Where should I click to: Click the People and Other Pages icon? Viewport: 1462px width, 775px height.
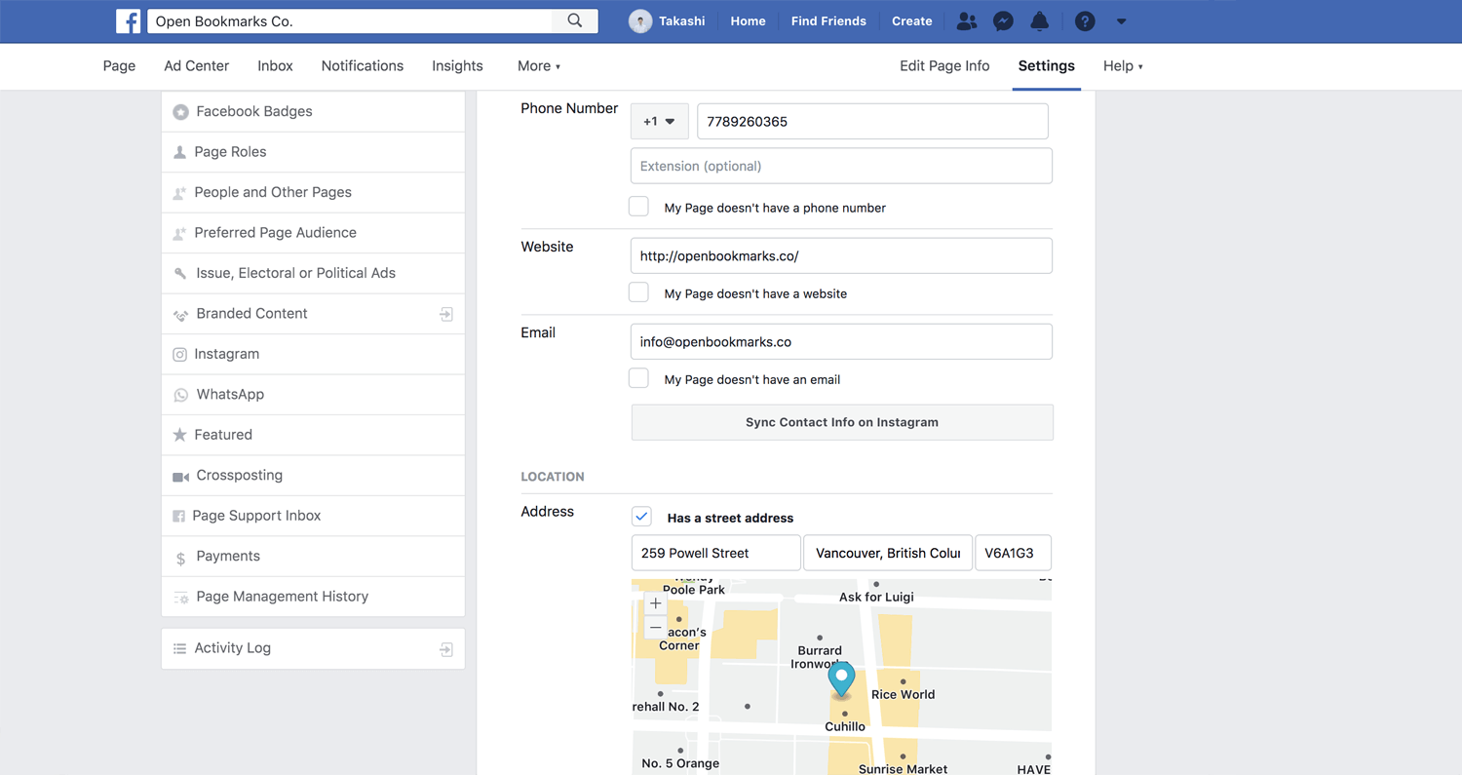(179, 193)
